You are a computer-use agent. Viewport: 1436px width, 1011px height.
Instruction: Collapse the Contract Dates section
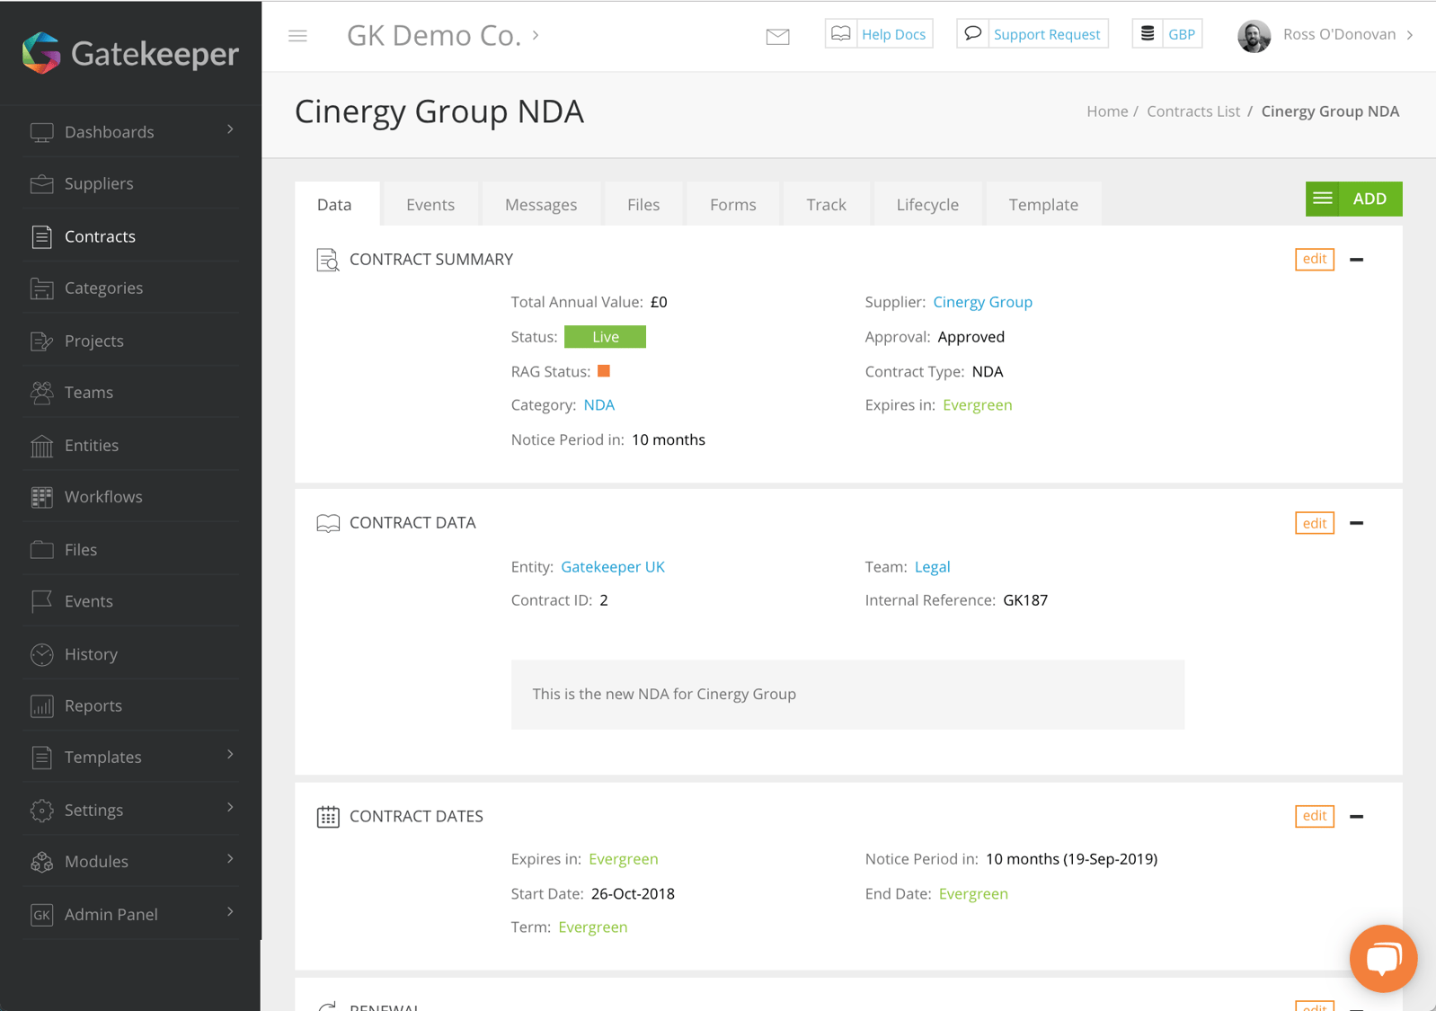1356,816
